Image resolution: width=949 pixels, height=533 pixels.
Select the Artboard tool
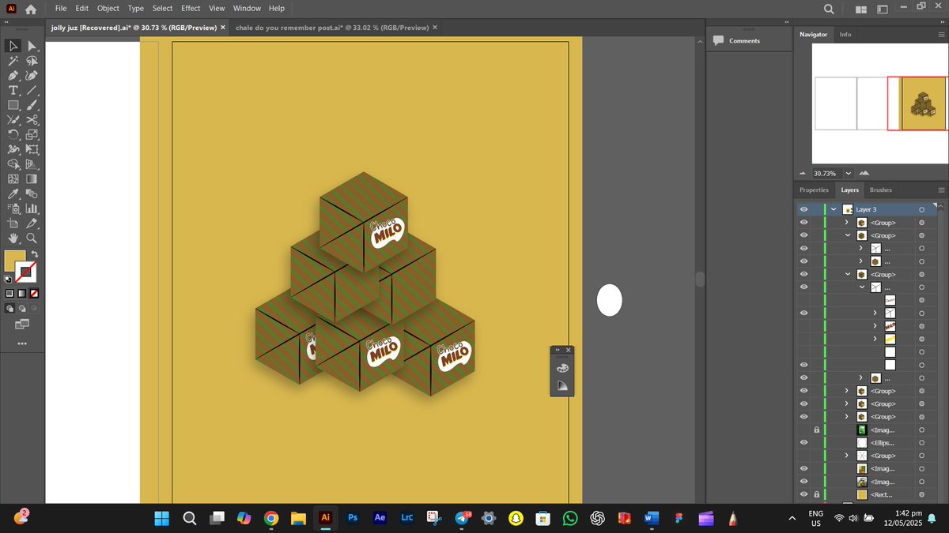click(13, 223)
